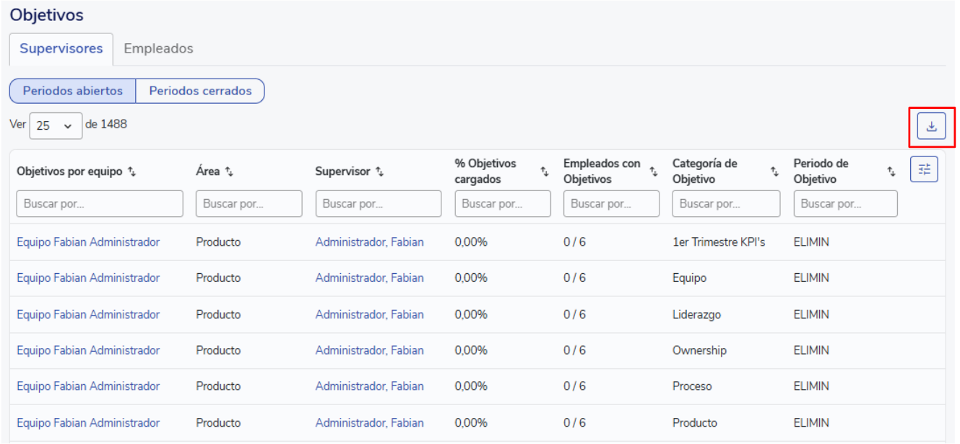960x444 pixels.
Task: Sort by Empleados con Objetivos column
Action: tap(653, 172)
